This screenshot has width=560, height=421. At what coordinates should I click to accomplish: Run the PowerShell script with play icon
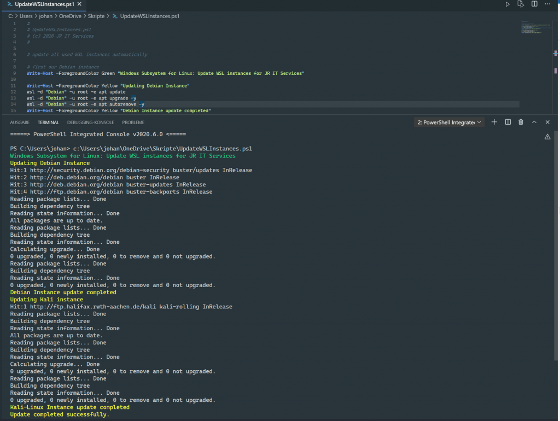[x=507, y=4]
